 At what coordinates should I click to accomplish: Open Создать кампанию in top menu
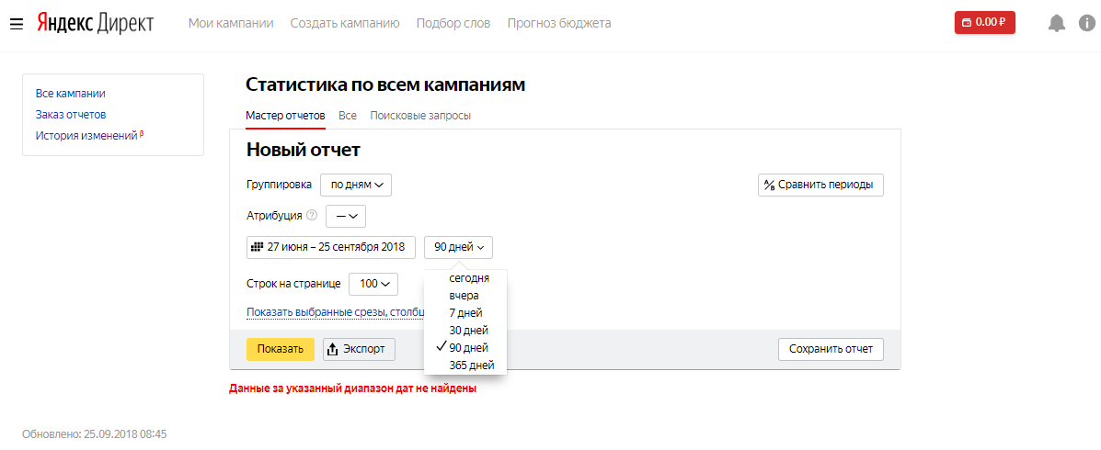[x=345, y=23]
